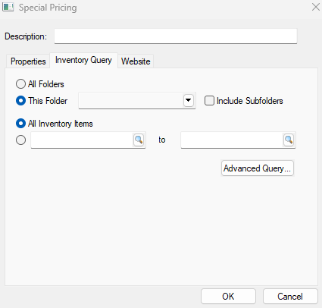
Task: Select the This Folder radio option
Action: [x=20, y=101]
